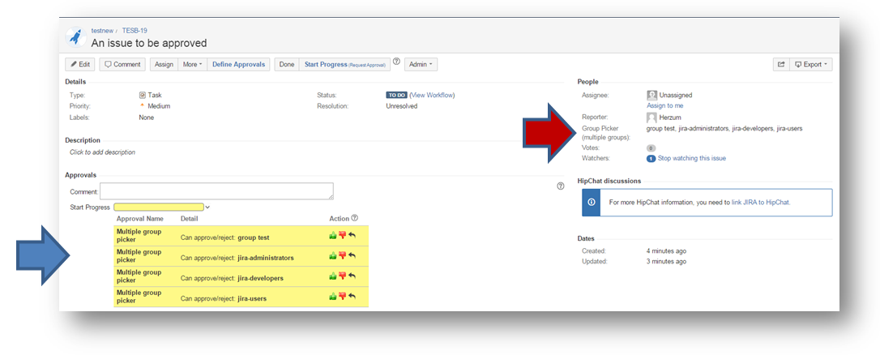Open the Export dropdown
This screenshot has width=880, height=355.
point(811,64)
